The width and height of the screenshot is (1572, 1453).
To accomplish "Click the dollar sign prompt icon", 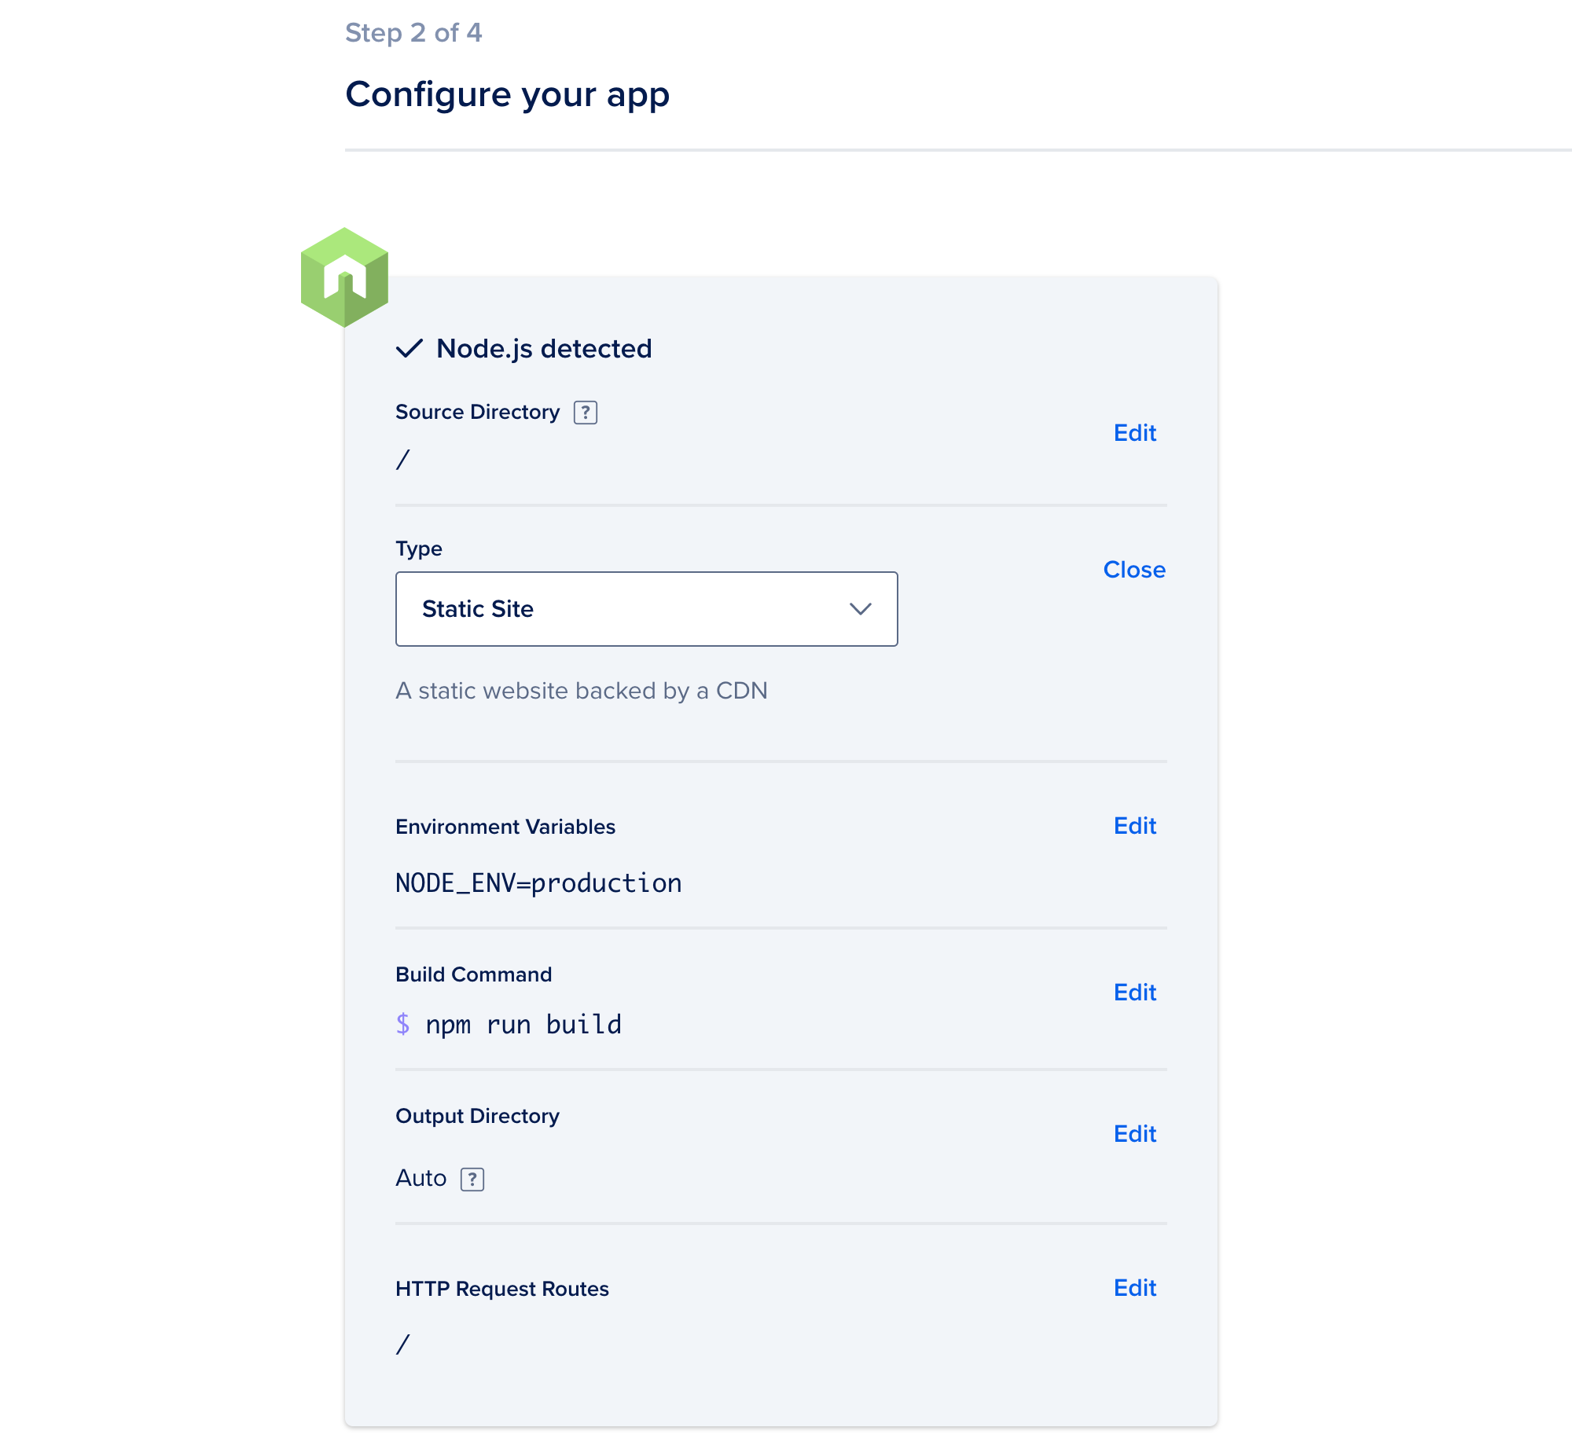I will (x=404, y=1024).
